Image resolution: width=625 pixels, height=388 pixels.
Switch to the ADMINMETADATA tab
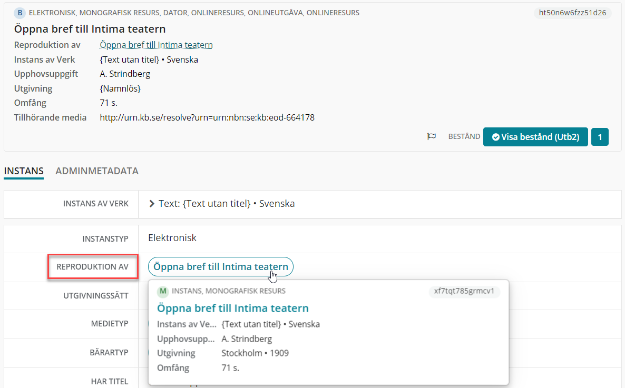click(97, 171)
